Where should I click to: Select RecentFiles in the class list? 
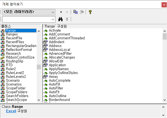pos(15,42)
